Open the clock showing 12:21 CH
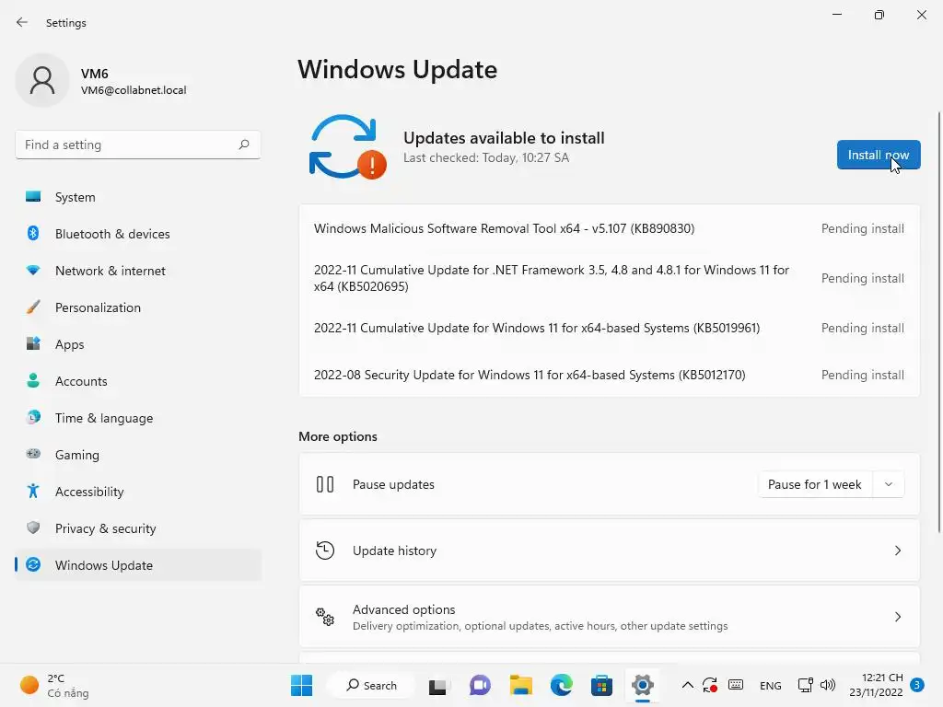This screenshot has height=707, width=943. point(876,685)
